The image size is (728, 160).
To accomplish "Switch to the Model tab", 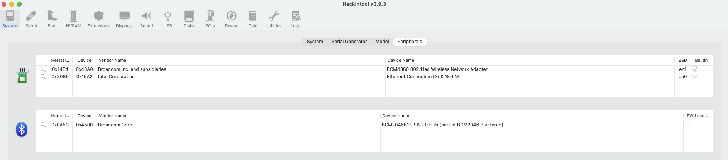I will tap(382, 42).
